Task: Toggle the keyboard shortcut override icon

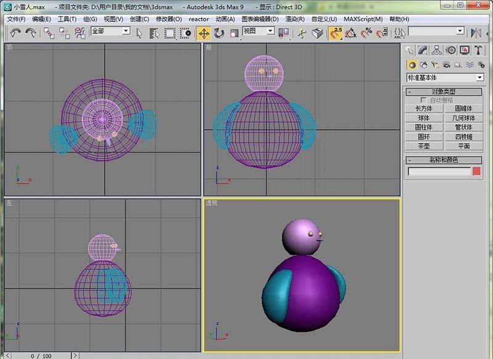Action: coord(317,33)
